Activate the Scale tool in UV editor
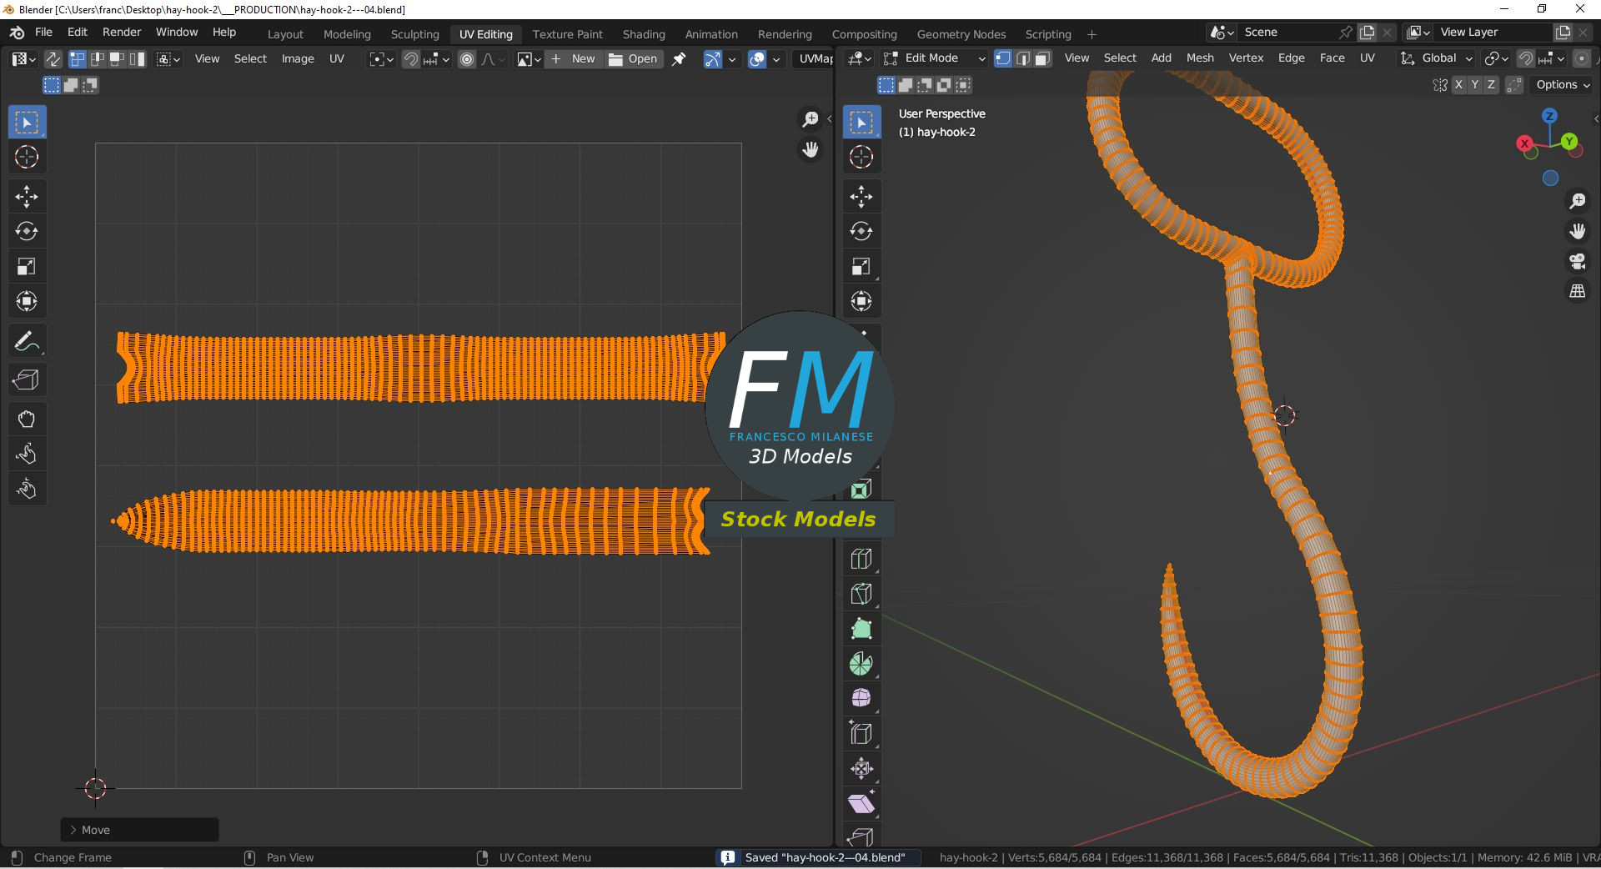The height and width of the screenshot is (869, 1601). tap(27, 267)
